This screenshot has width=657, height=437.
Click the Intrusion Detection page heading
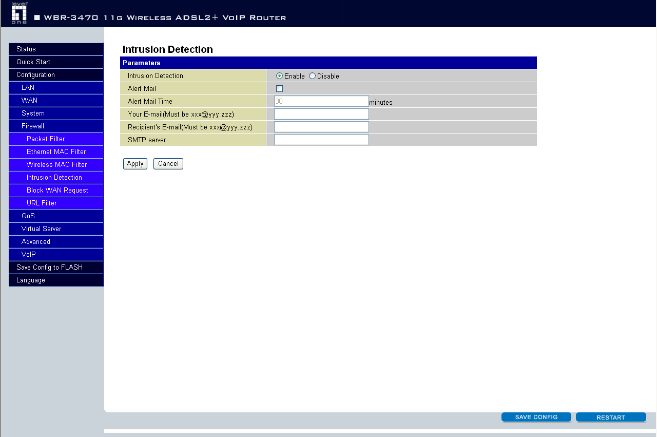pyautogui.click(x=167, y=50)
